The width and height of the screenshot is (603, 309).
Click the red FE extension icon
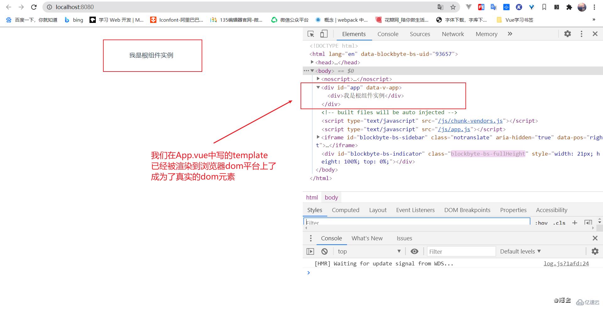pyautogui.click(x=481, y=7)
